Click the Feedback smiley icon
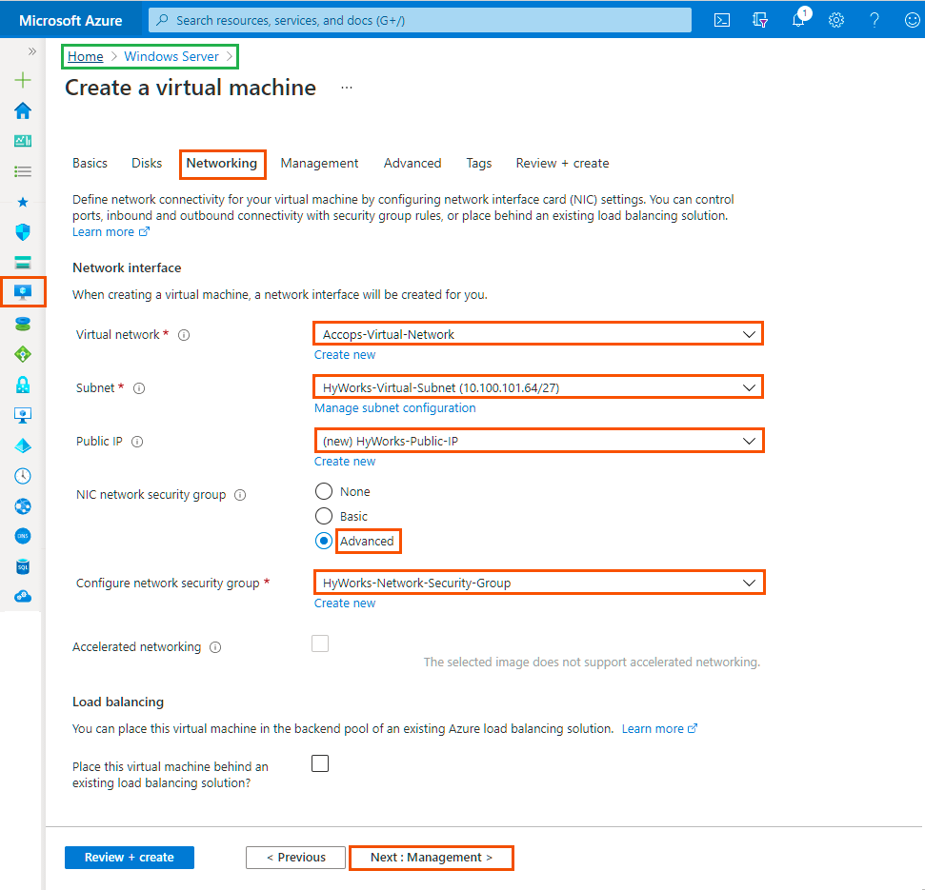Viewport: 925px width, 890px height. click(912, 20)
